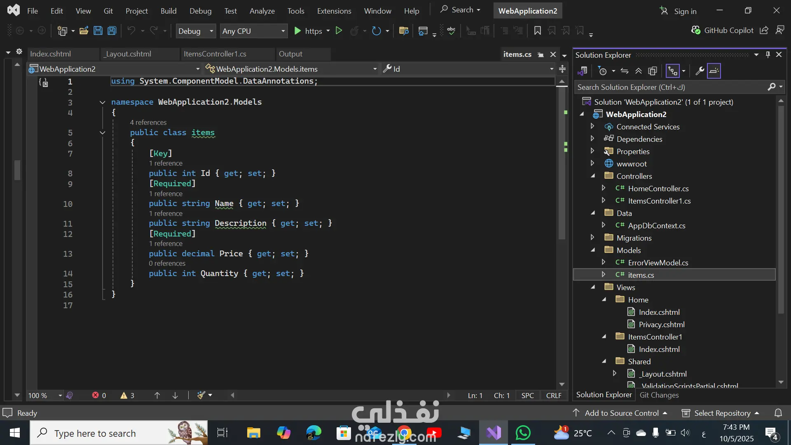Image resolution: width=791 pixels, height=445 pixels.
Task: Click the Sync with Active Document icon
Action: (625, 71)
